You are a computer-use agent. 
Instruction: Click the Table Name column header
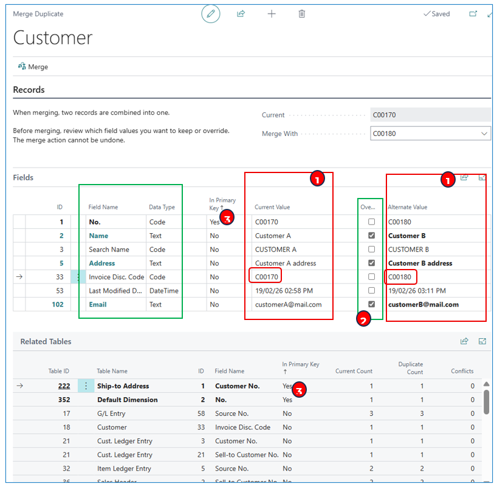(112, 371)
